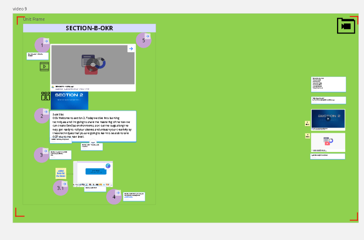The width and height of the screenshot is (364, 240).
Task: Select the SECTION-B-OKR title bar
Action: (x=89, y=28)
